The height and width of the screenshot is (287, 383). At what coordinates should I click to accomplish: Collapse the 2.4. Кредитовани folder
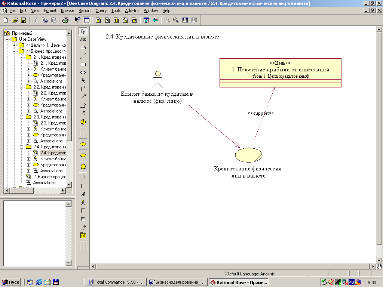click(21, 147)
